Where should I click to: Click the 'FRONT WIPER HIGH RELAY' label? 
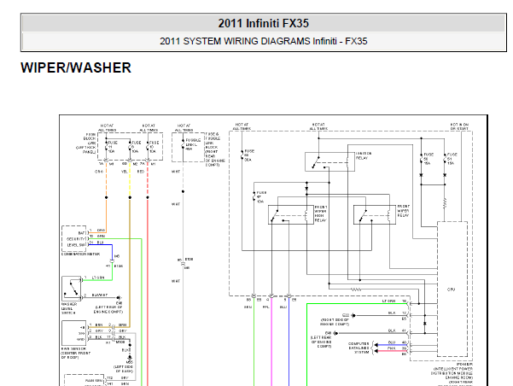[321, 213]
